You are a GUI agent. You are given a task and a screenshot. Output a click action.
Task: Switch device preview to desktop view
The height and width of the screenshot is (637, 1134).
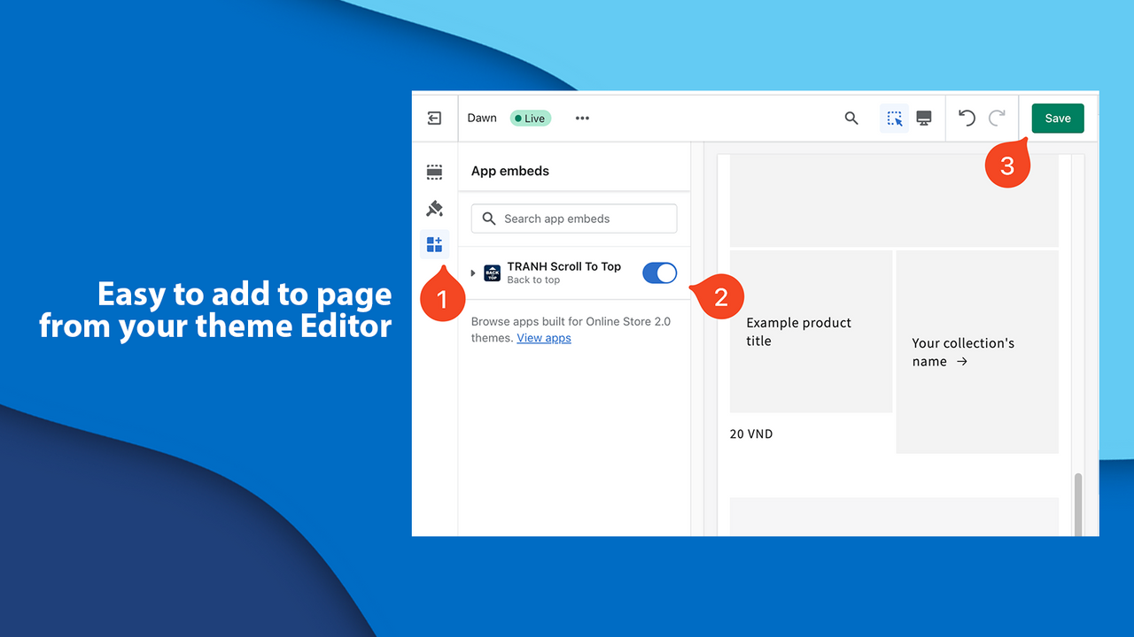924,118
